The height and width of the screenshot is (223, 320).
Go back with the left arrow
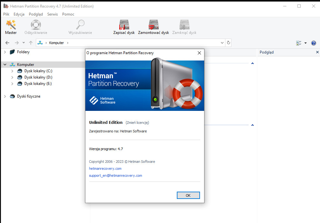[x=7, y=43]
